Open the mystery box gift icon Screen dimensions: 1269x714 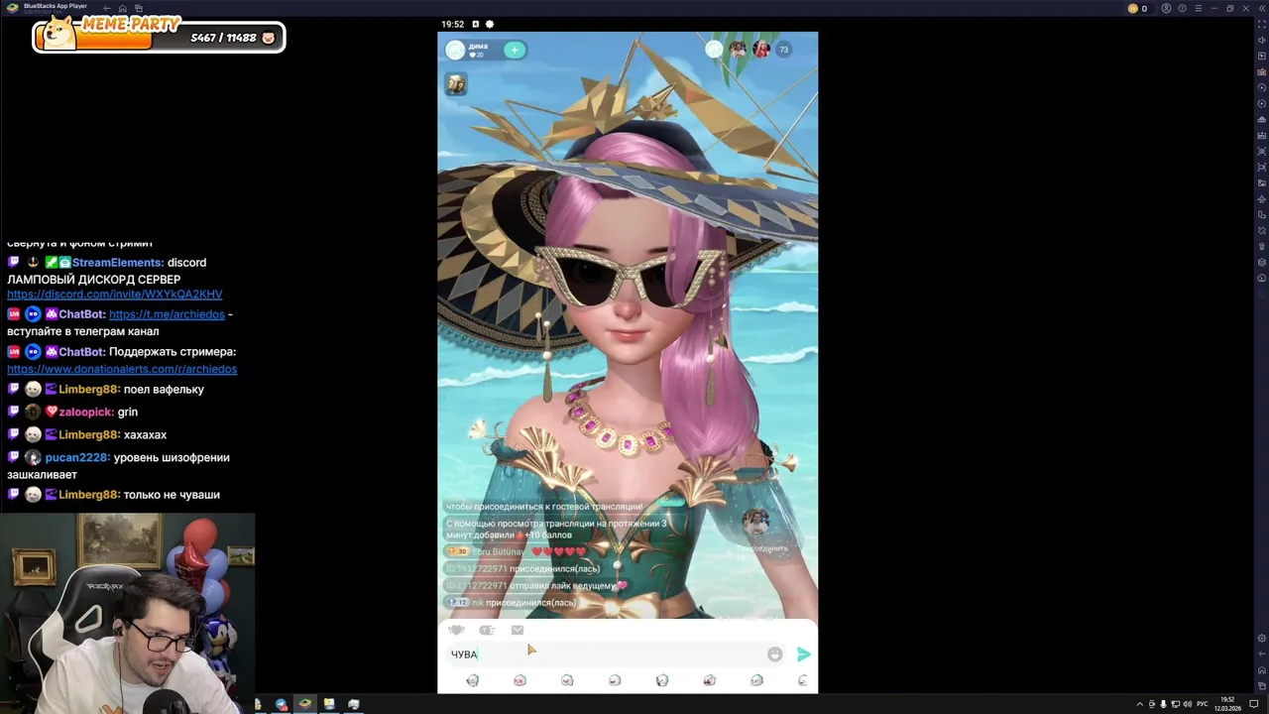point(456,85)
